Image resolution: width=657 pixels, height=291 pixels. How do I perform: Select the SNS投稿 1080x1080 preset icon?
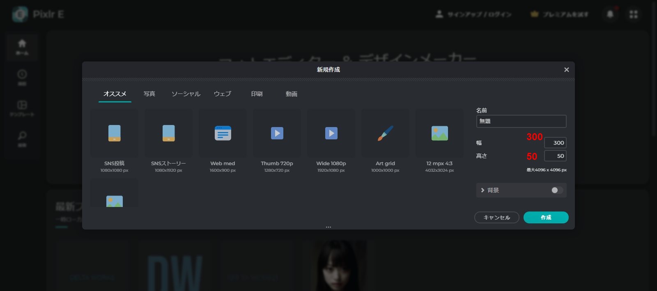coord(114,133)
